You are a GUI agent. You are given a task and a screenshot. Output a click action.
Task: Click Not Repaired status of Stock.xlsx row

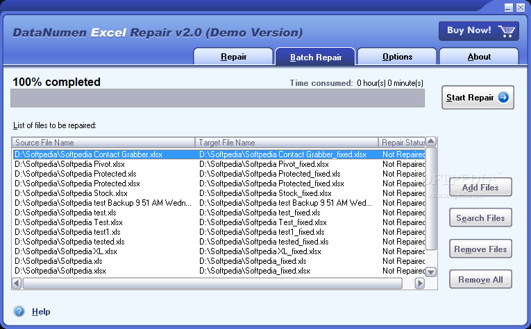point(404,193)
